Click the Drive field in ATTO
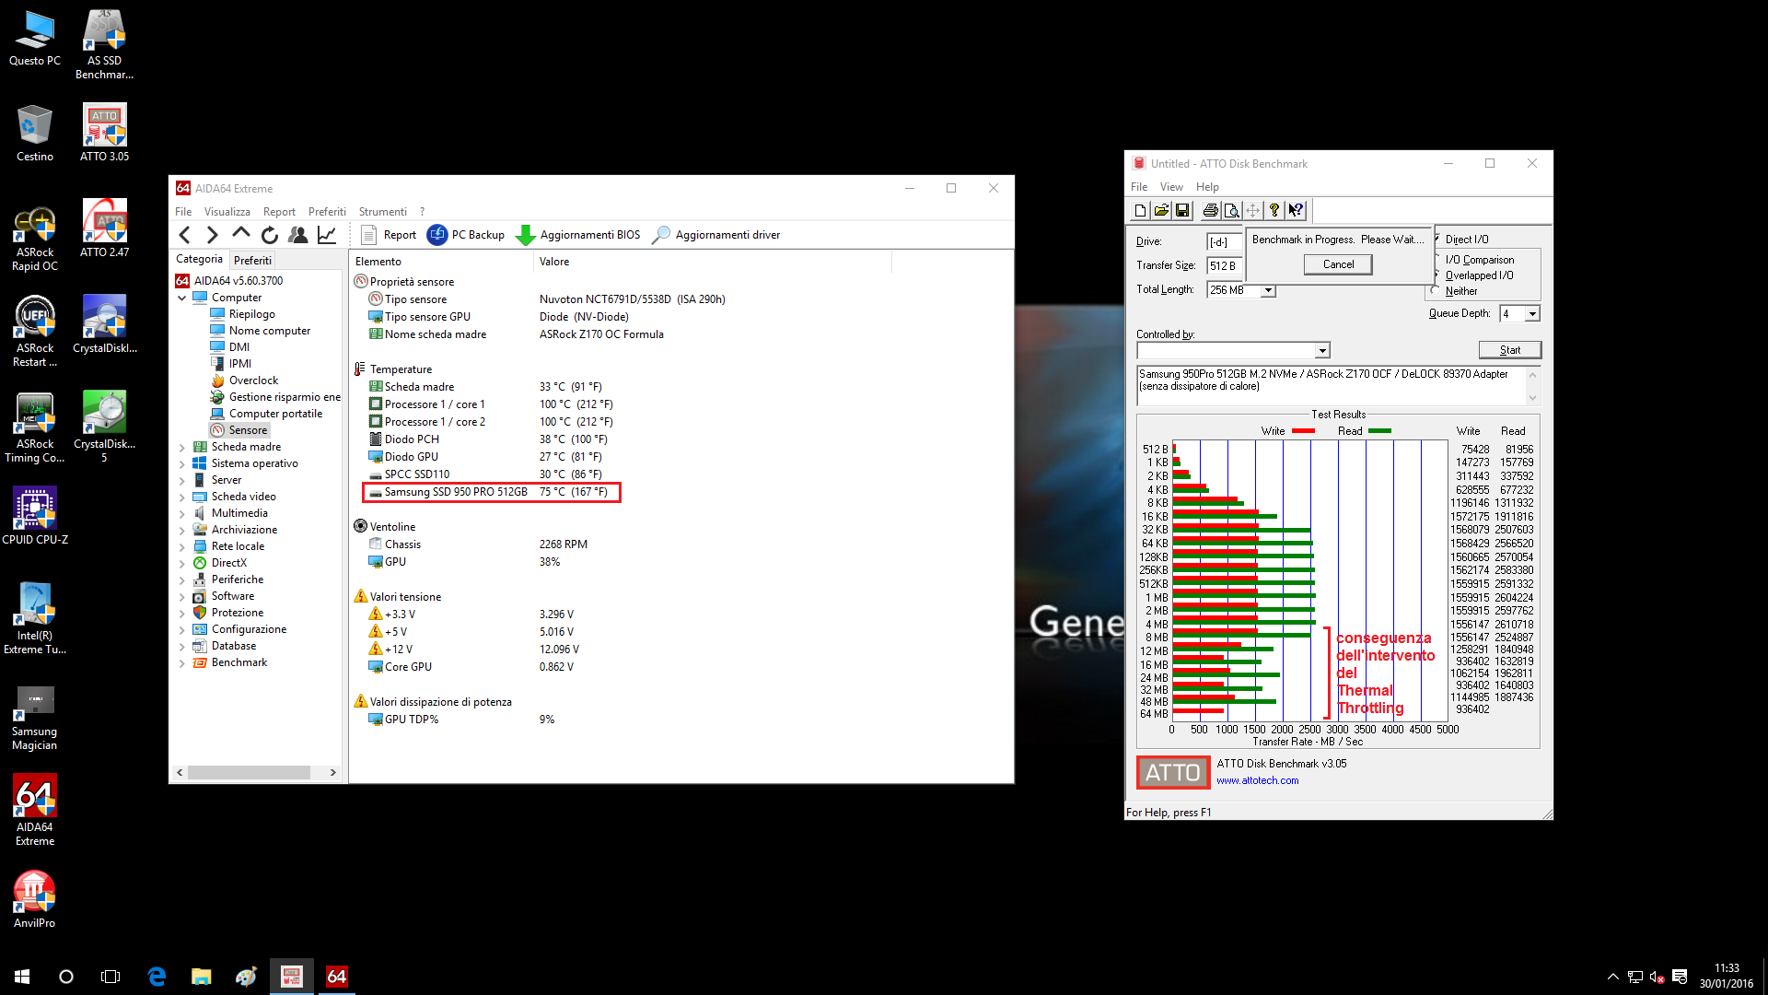 [1224, 242]
